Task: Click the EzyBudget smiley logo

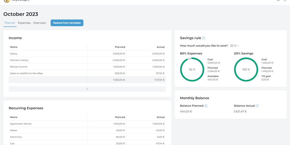Action: coord(7,1)
